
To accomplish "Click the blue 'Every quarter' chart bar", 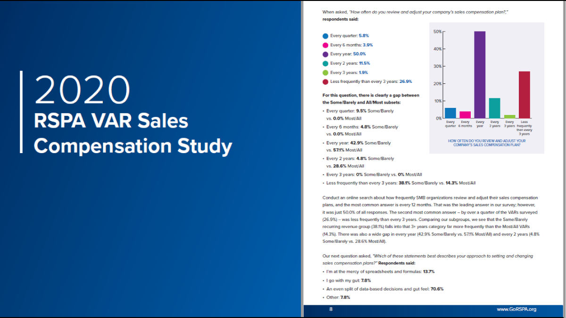I will (451, 113).
